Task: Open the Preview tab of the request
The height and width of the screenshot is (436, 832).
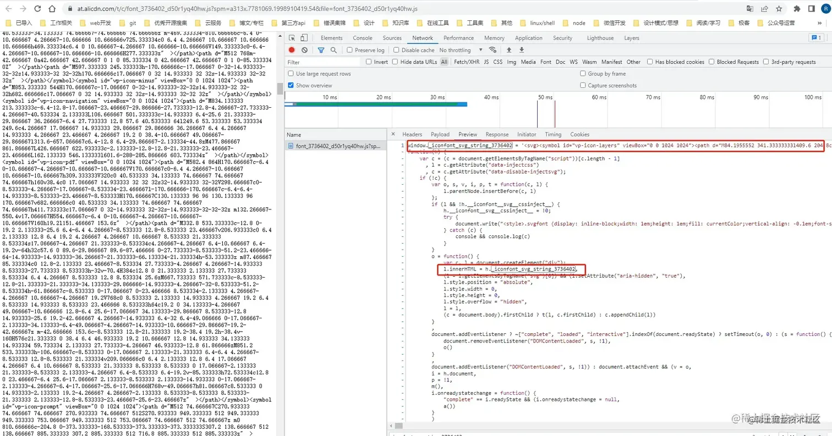Action: (x=468, y=134)
